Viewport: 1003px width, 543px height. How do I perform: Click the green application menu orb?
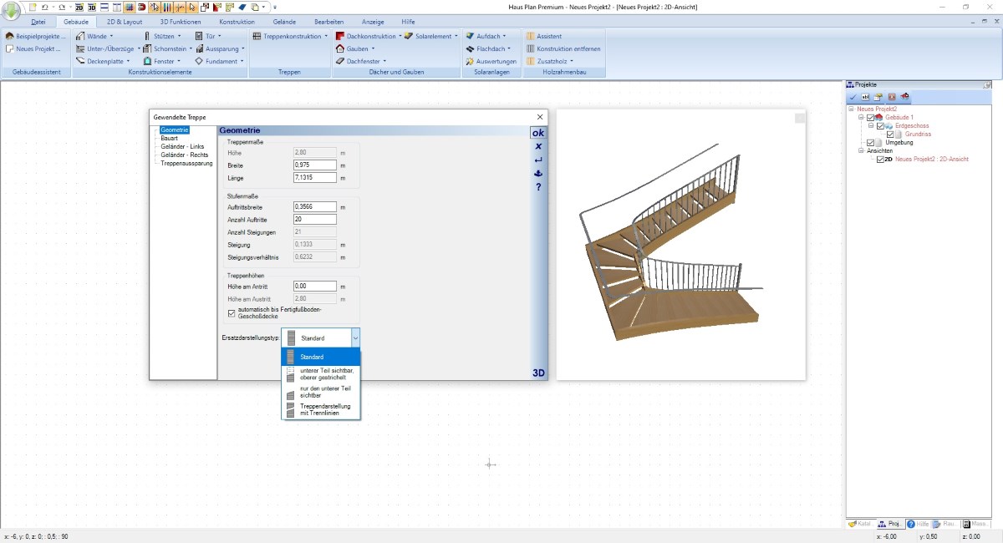point(11,11)
